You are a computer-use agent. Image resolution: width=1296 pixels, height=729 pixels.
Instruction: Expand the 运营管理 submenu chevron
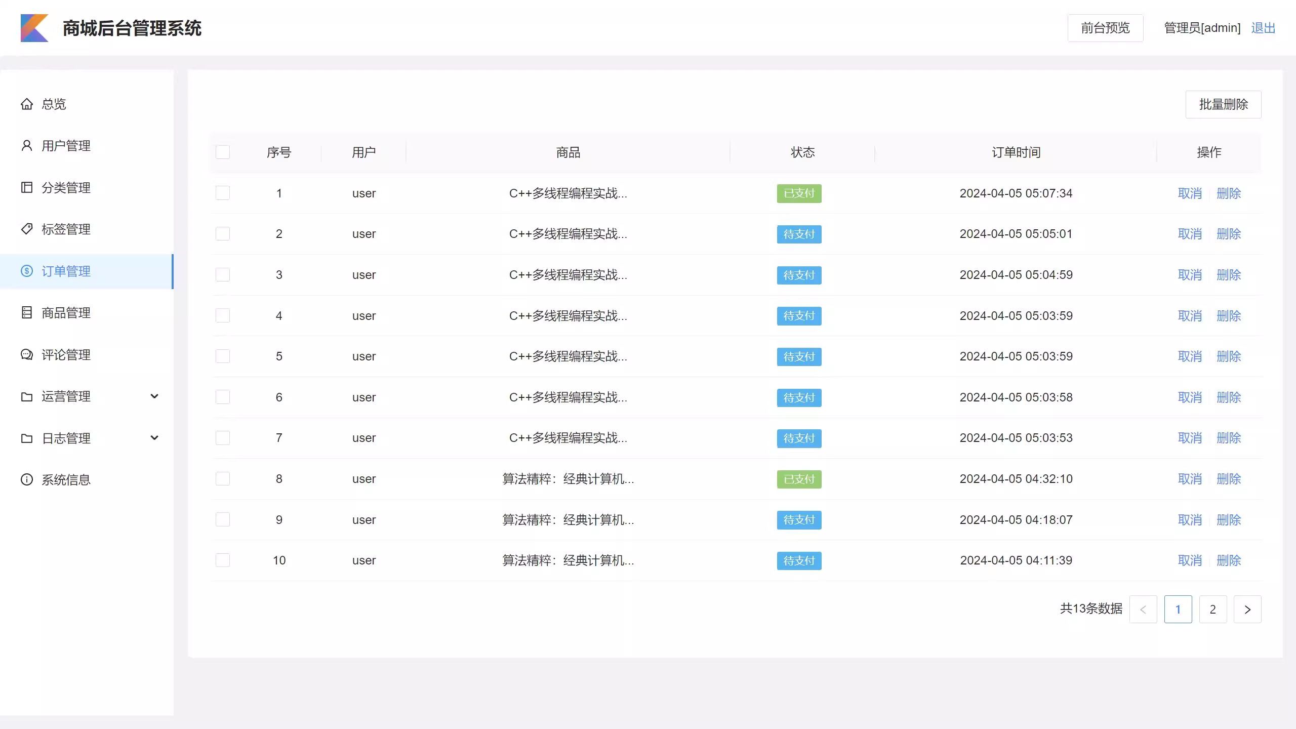[x=155, y=396]
